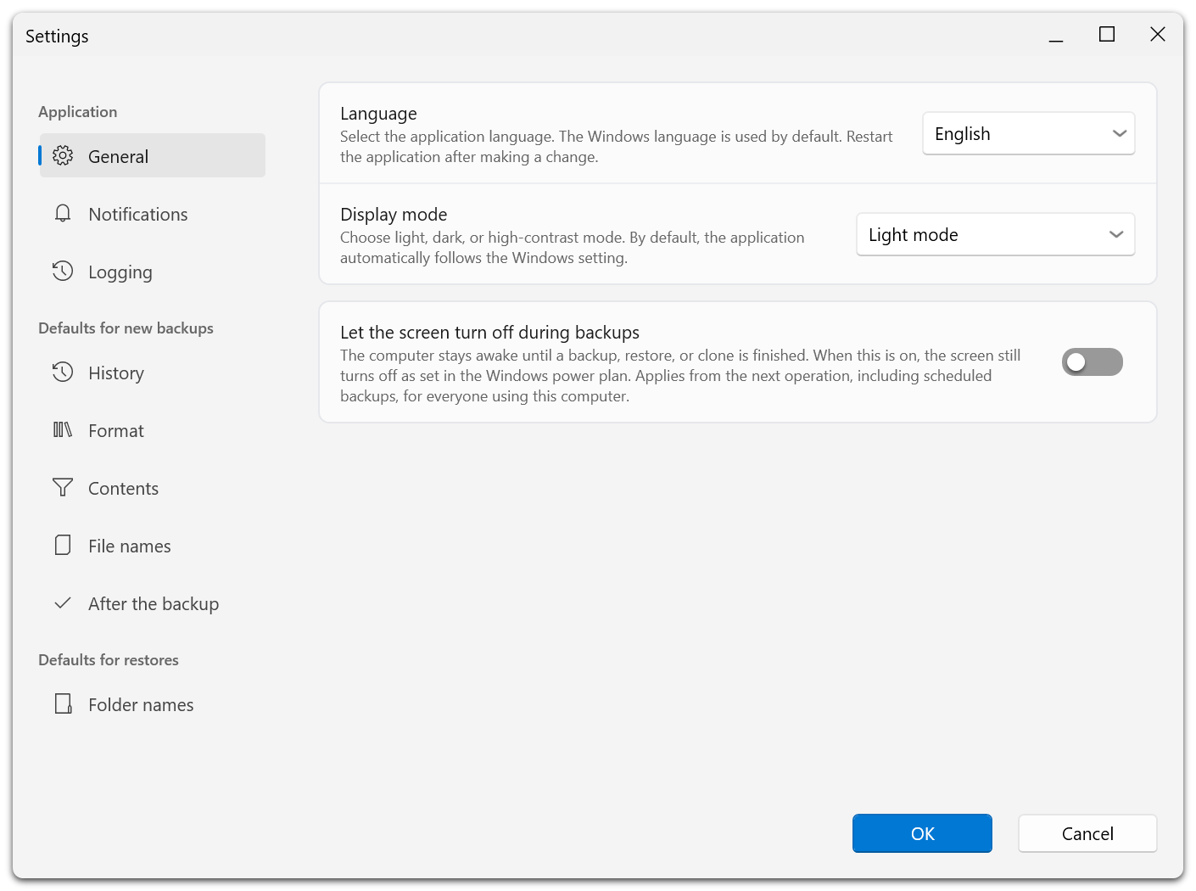1196x891 pixels.
Task: Click the page icon next to File names
Action: click(63, 545)
